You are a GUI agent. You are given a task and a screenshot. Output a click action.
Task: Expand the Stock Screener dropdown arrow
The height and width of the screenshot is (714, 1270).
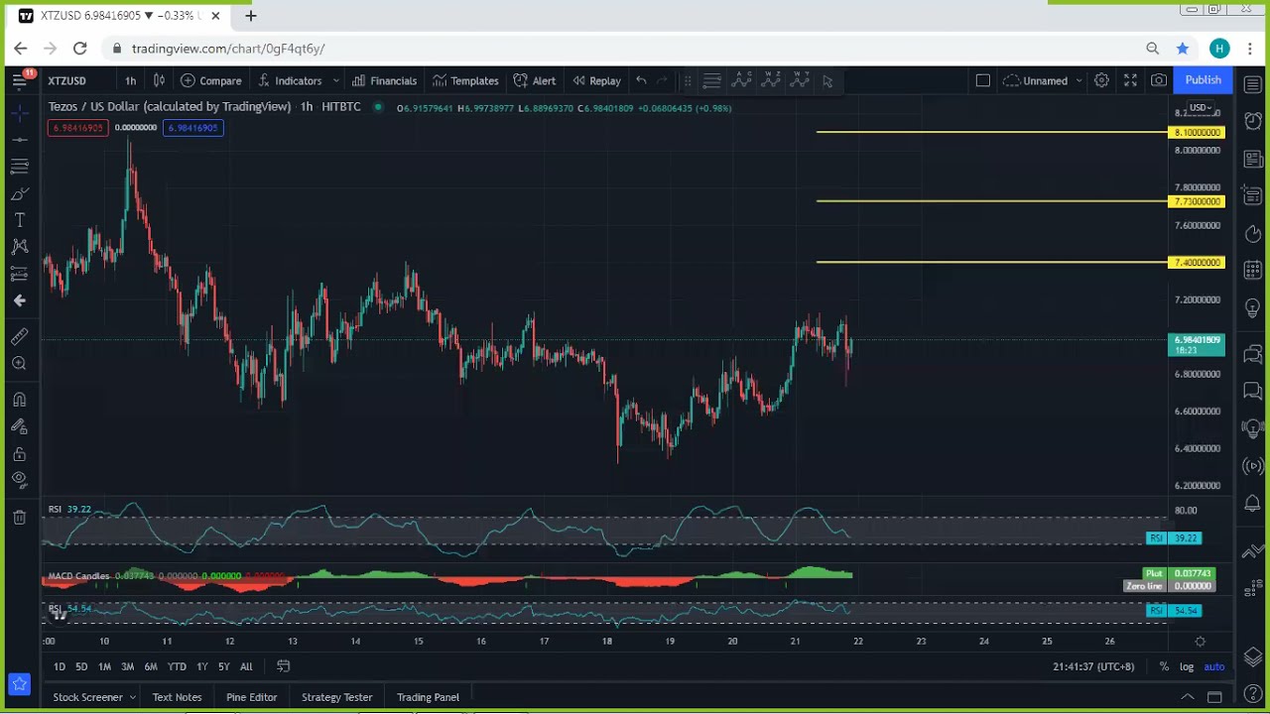132,697
